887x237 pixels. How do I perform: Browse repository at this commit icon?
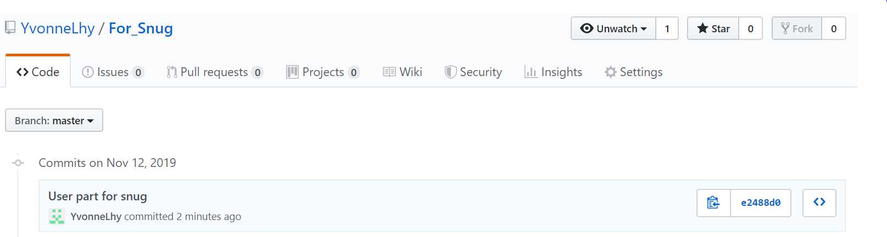[819, 203]
